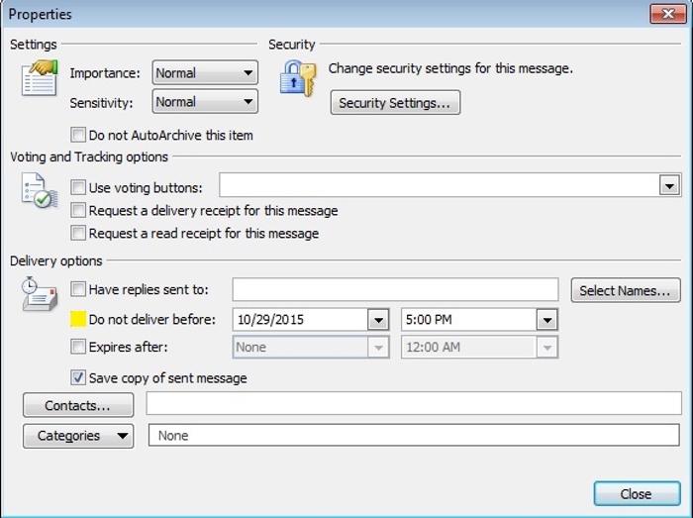693x518 pixels.
Task: Enable Do not AutoArchive this item
Action: 78,135
